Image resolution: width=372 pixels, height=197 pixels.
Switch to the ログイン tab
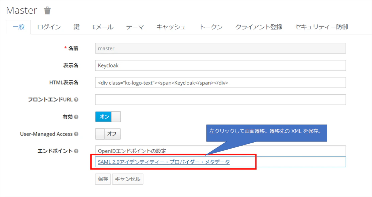click(x=49, y=27)
